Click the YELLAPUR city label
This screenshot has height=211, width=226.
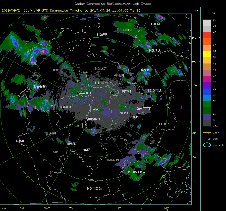pos(50,133)
